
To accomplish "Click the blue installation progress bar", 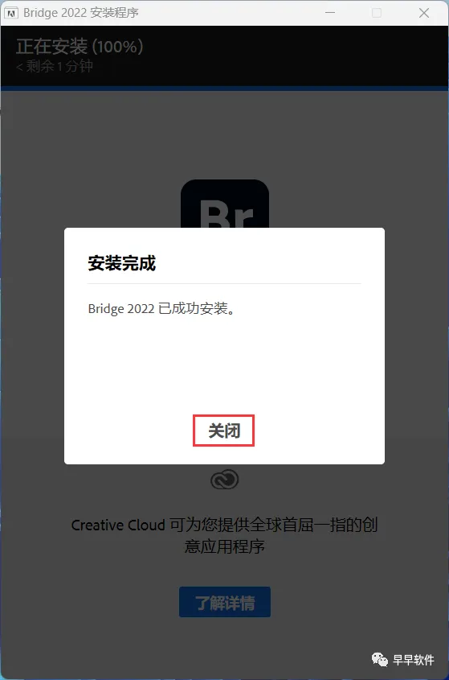I will (x=224, y=89).
